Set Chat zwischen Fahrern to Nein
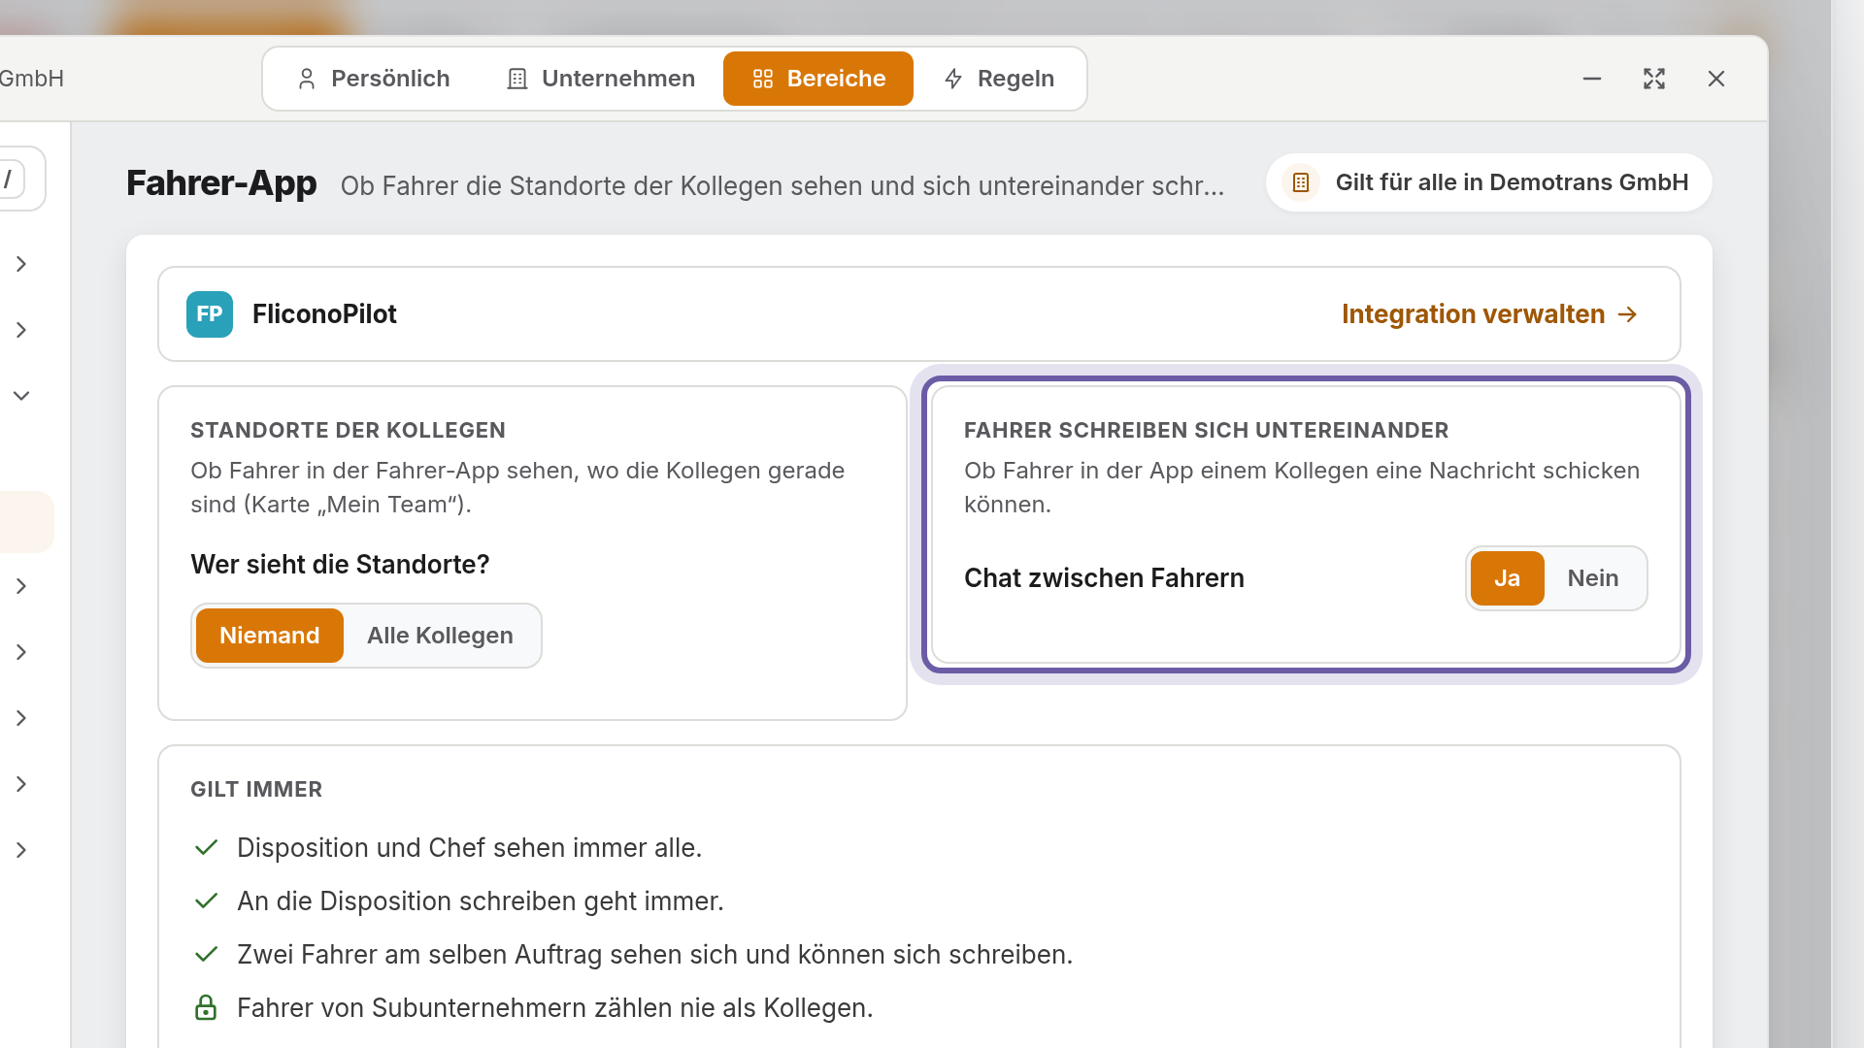This screenshot has height=1048, width=1864. [1593, 578]
